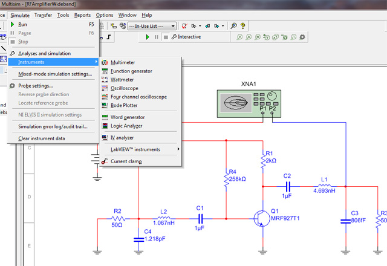Open the IV analyzer instrument
The height and width of the screenshot is (266, 387).
[x=140, y=138]
